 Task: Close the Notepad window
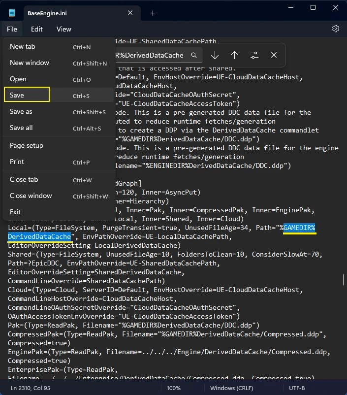click(x=335, y=7)
